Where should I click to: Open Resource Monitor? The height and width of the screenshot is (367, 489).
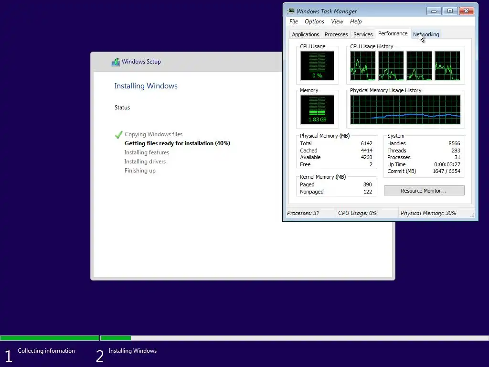pyautogui.click(x=424, y=191)
